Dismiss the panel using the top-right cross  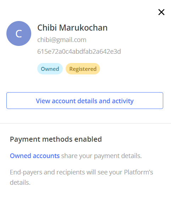pos(161,12)
